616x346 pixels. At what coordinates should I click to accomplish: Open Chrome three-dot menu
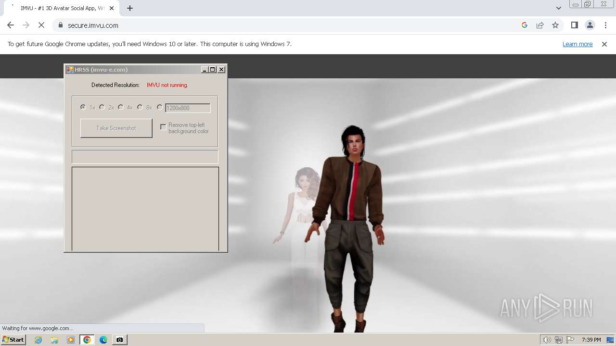coord(606,25)
